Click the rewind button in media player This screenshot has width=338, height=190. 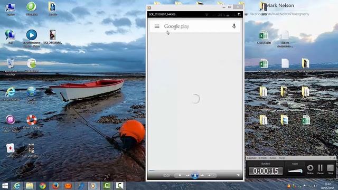(x=187, y=175)
